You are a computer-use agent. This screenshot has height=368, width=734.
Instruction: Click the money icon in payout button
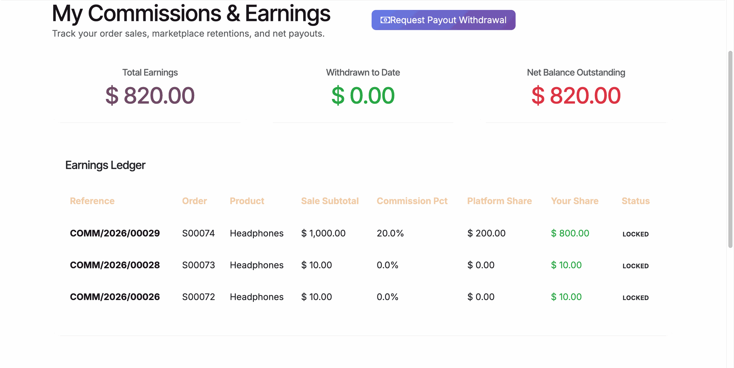click(x=385, y=20)
